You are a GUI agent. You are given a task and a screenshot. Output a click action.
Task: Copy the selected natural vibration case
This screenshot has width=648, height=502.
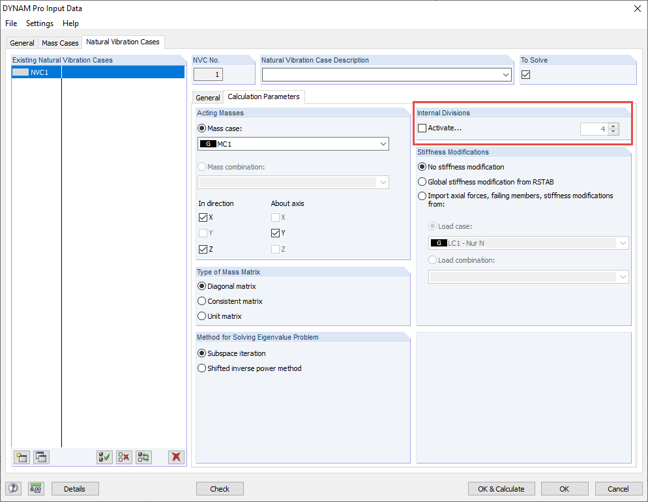pos(41,457)
